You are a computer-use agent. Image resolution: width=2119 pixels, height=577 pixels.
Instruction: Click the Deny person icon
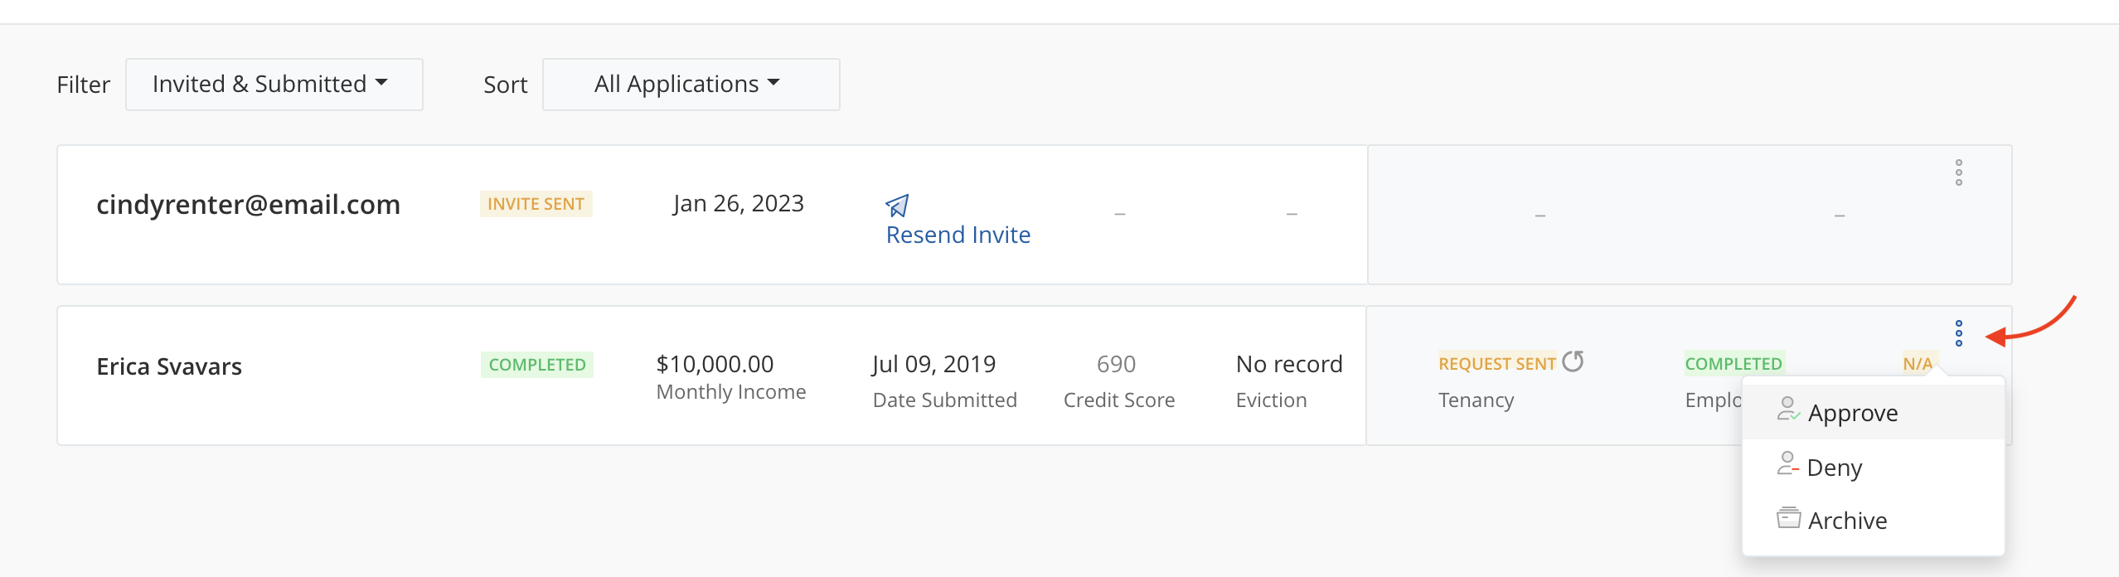pyautogui.click(x=1787, y=464)
